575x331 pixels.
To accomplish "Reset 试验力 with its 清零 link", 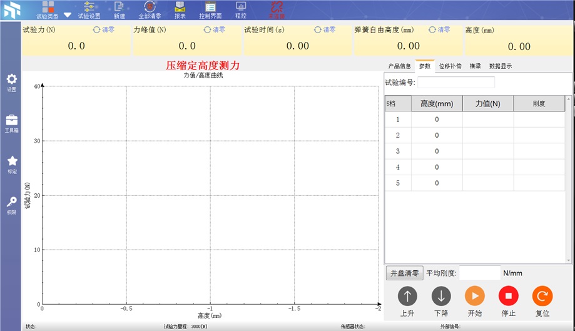I will (104, 29).
